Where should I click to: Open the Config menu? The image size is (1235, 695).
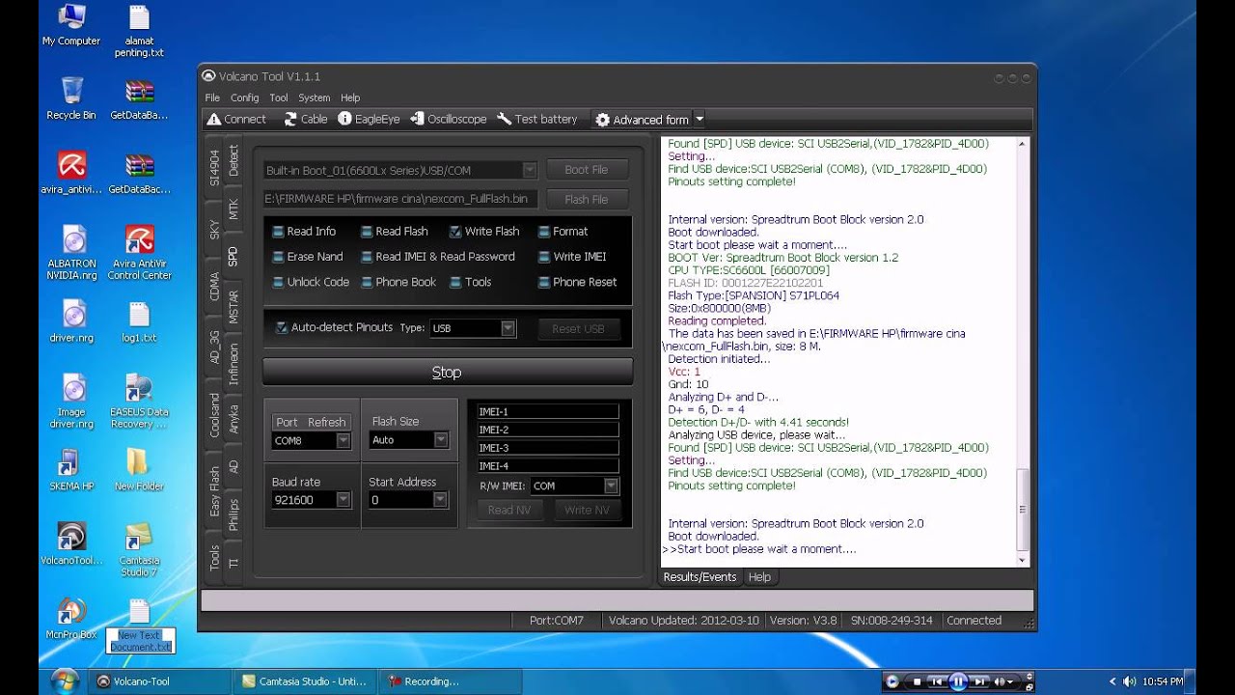(x=244, y=97)
